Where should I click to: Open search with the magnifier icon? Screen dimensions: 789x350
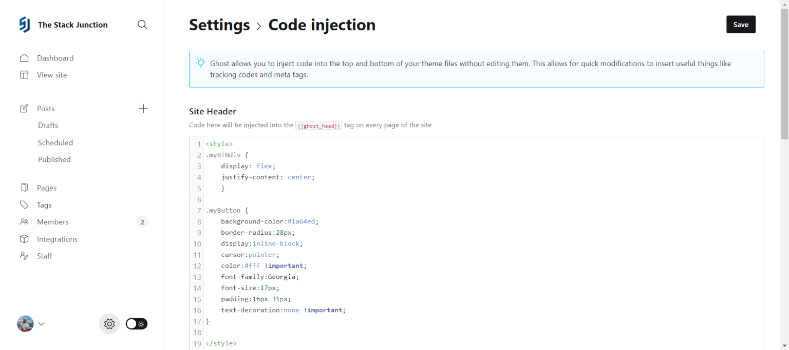(142, 24)
